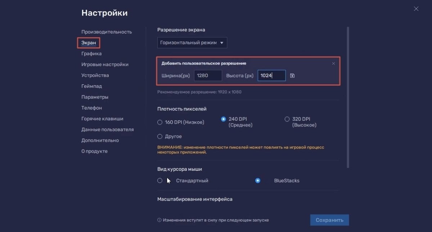Click the Ширина(px) input field
The width and height of the screenshot is (432, 232).
(x=208, y=76)
